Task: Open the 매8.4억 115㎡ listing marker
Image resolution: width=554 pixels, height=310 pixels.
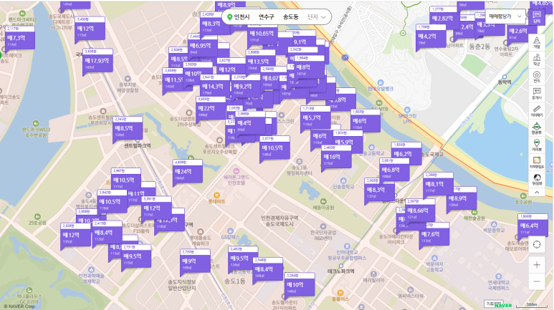Action: 108,233
